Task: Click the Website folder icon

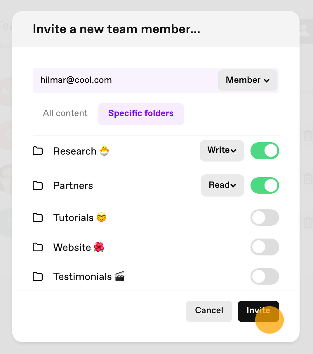Action: coord(38,247)
